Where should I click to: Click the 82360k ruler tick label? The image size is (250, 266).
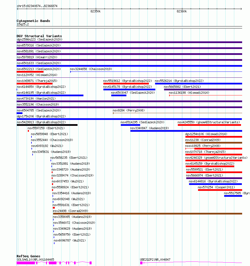coord(182,11)
